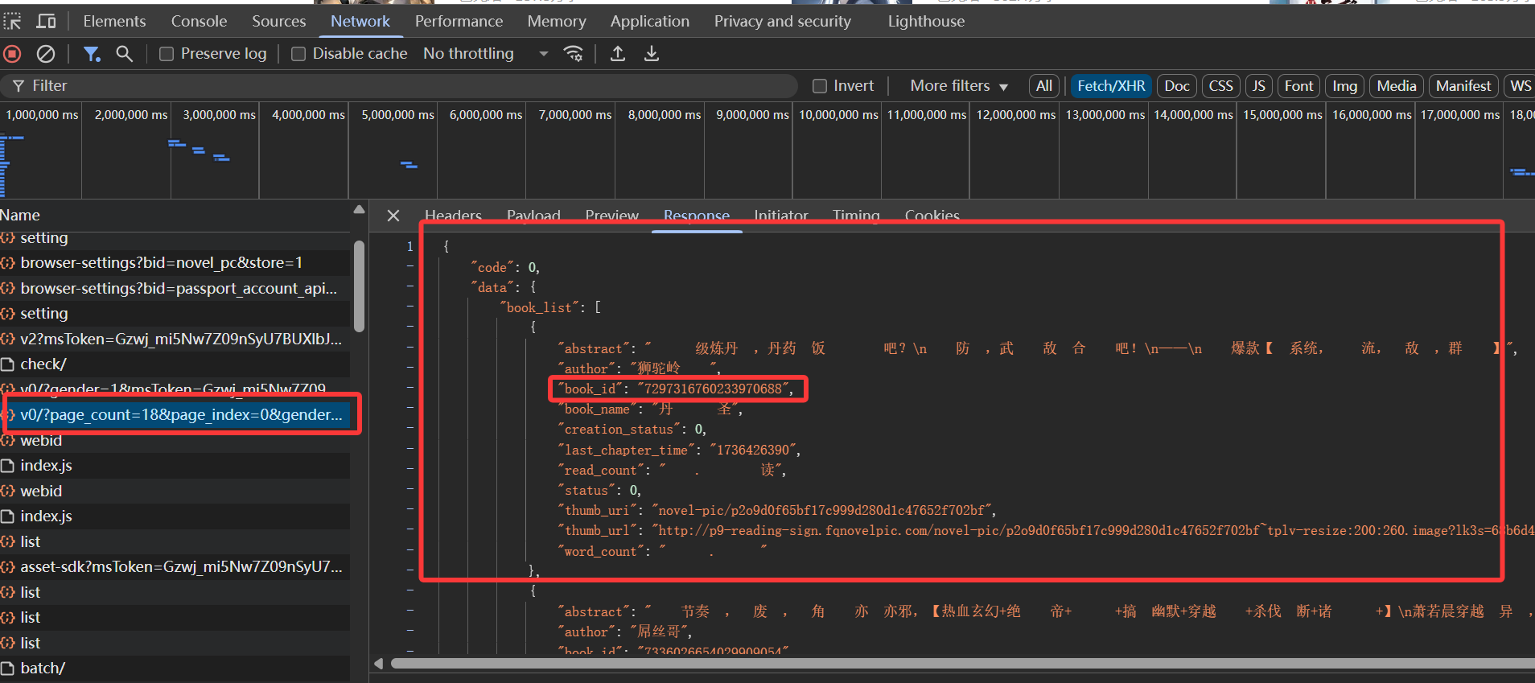Show the request Response tab
This screenshot has width=1535, height=683.
coord(697,216)
